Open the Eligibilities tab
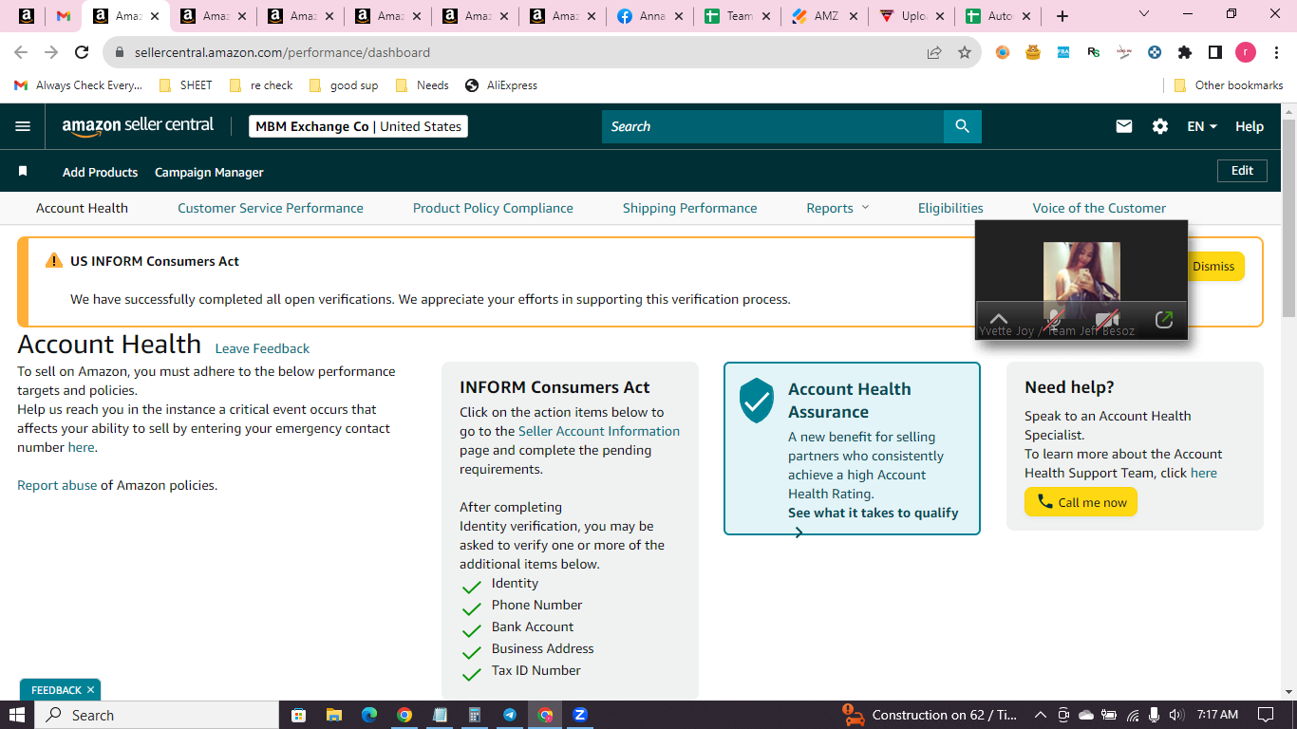Image resolution: width=1297 pixels, height=729 pixels. (x=950, y=208)
